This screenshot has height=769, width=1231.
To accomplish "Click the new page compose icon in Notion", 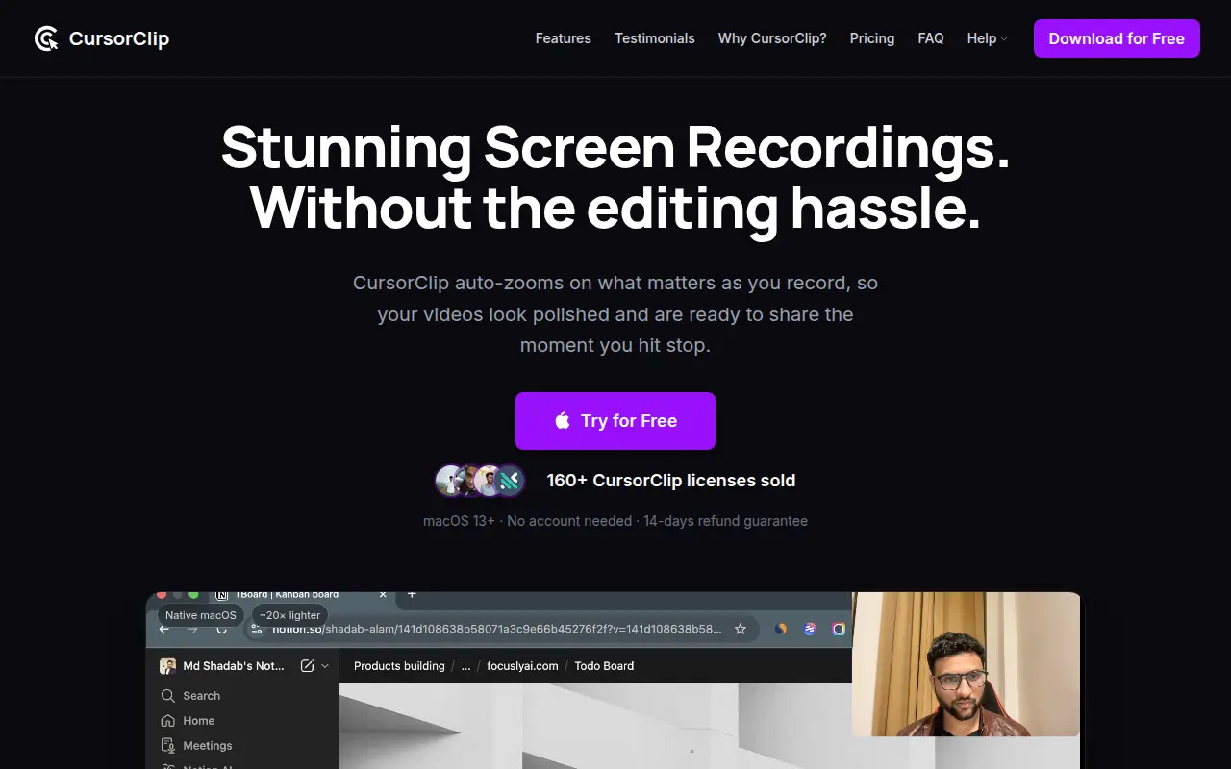I will (x=308, y=665).
